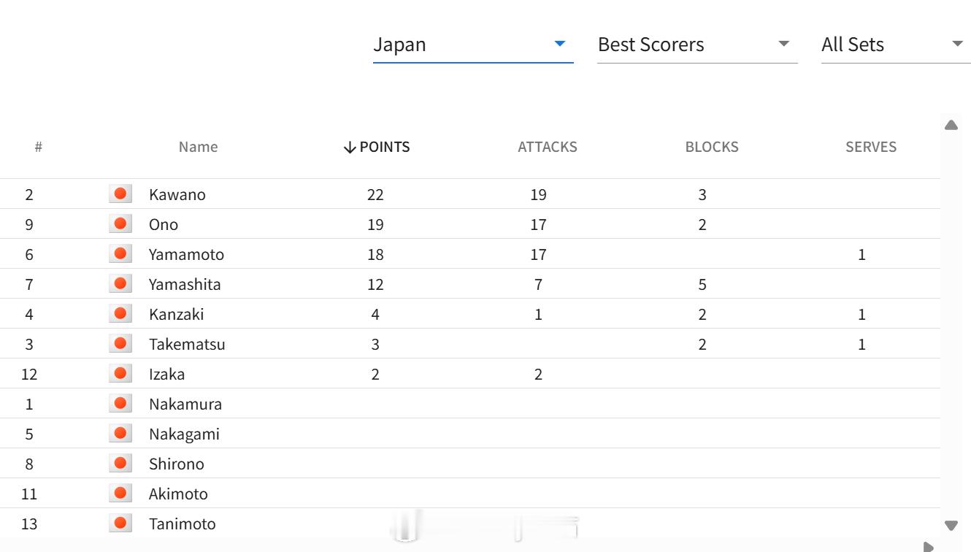Screen dimensions: 971x552
Task: Open the Best Scorers dropdown
Action: tap(697, 45)
